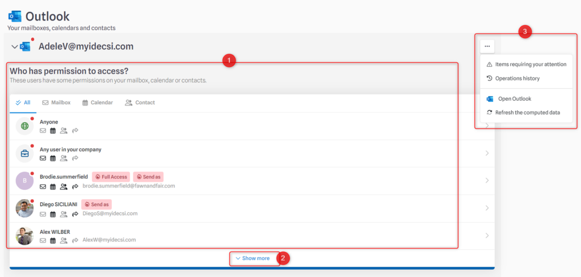The image size is (581, 277).
Task: Collapse the AdeleV@myidecsi.com mailbox section
Action: tap(14, 46)
